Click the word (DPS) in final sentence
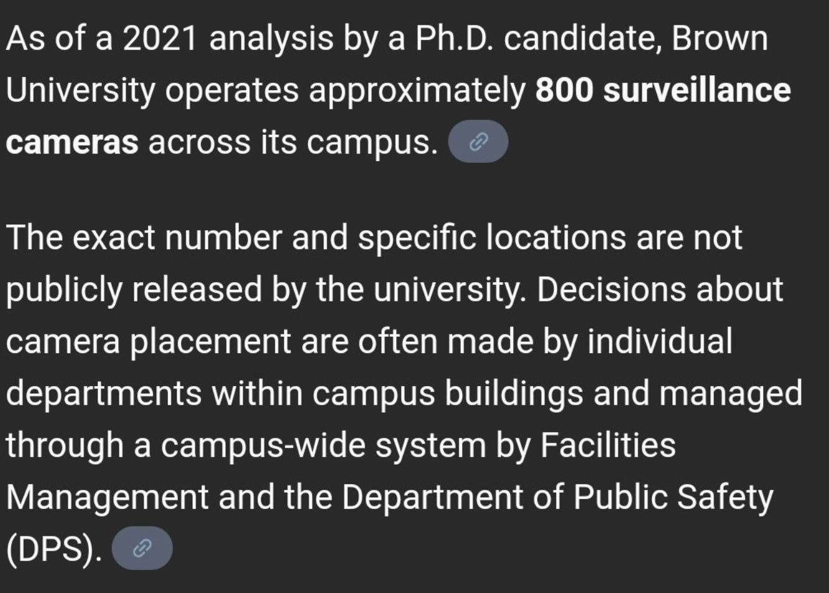Viewport: 829px width, 593px height. [x=50, y=548]
